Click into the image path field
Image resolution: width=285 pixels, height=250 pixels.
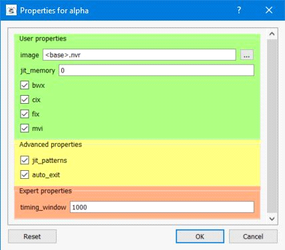point(139,55)
